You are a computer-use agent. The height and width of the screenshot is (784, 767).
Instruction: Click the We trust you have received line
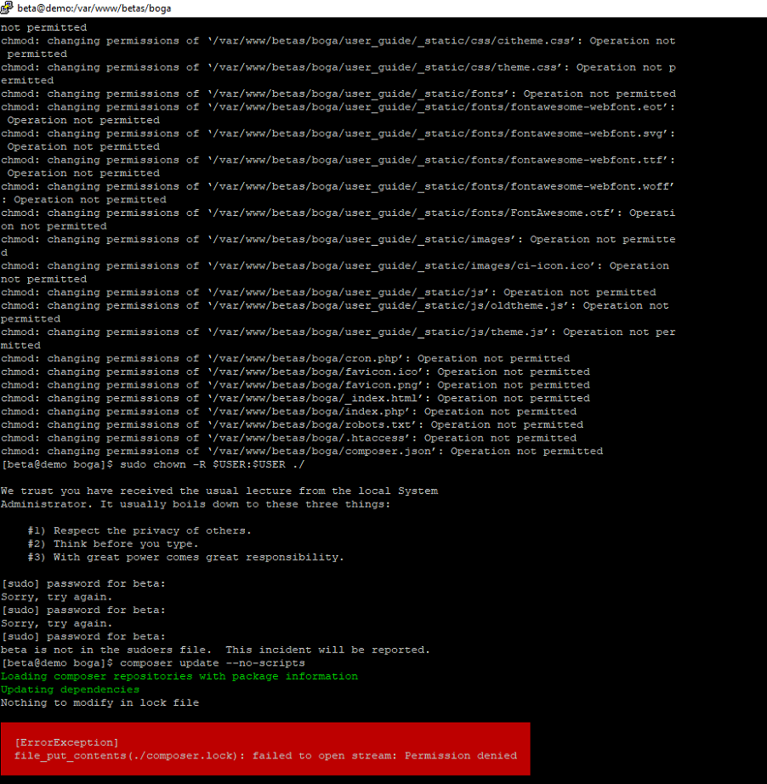(219, 491)
